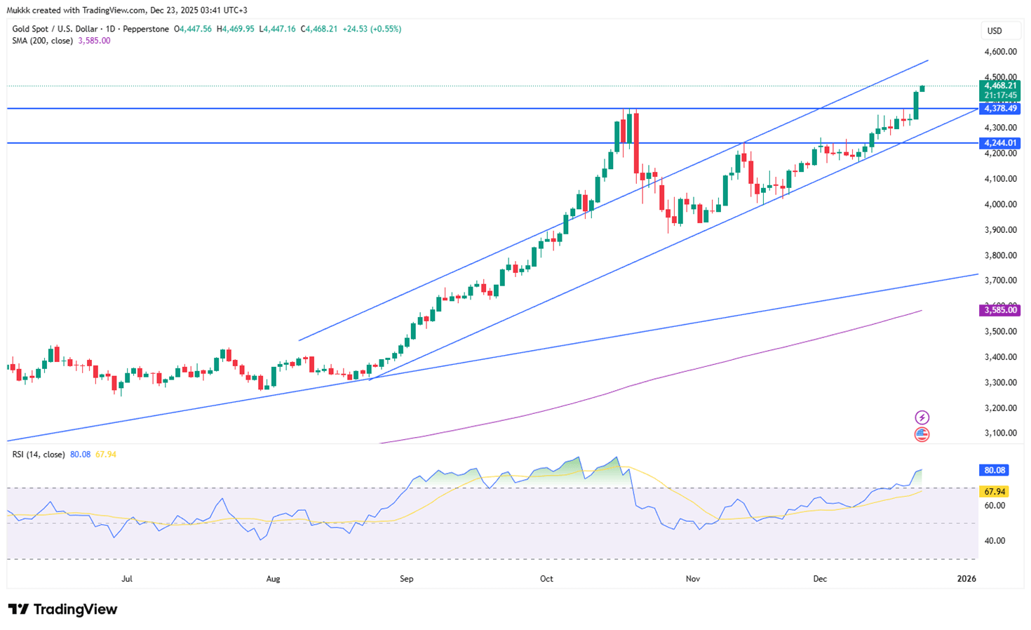Click the US flag economic event icon

tap(922, 434)
